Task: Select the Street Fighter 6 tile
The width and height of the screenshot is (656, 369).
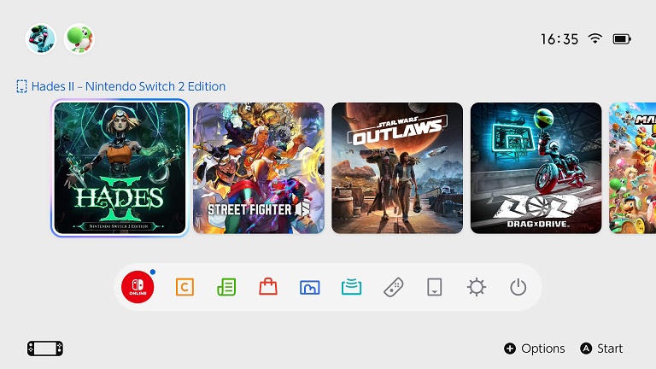Action: coord(259,167)
